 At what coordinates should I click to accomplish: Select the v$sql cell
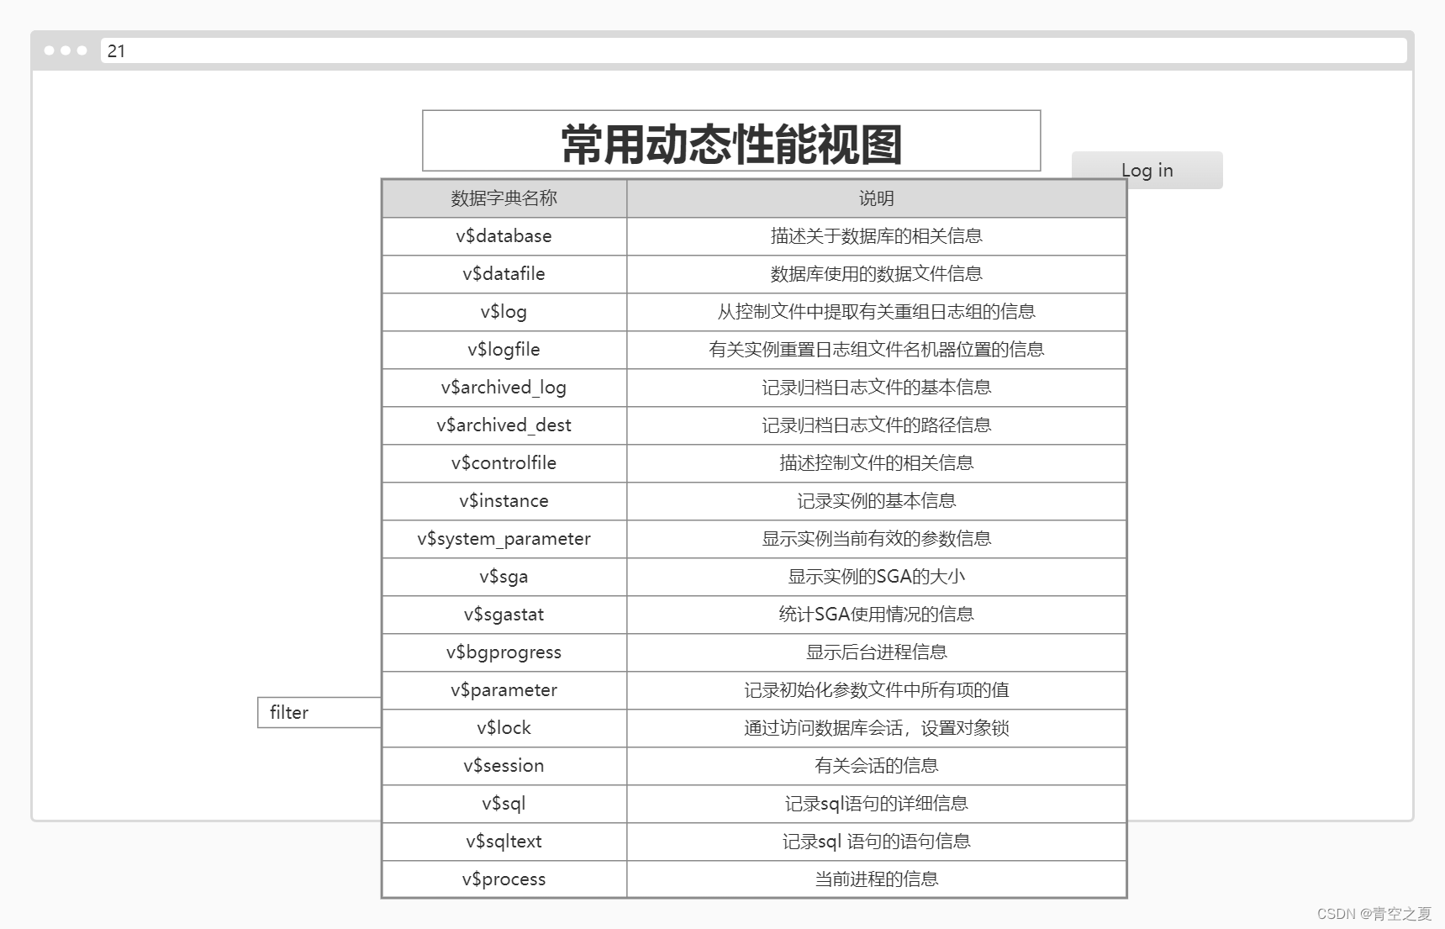point(504,804)
